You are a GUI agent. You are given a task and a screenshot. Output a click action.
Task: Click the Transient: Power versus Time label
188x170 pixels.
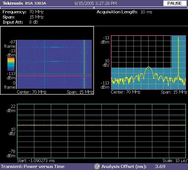(x=33, y=167)
